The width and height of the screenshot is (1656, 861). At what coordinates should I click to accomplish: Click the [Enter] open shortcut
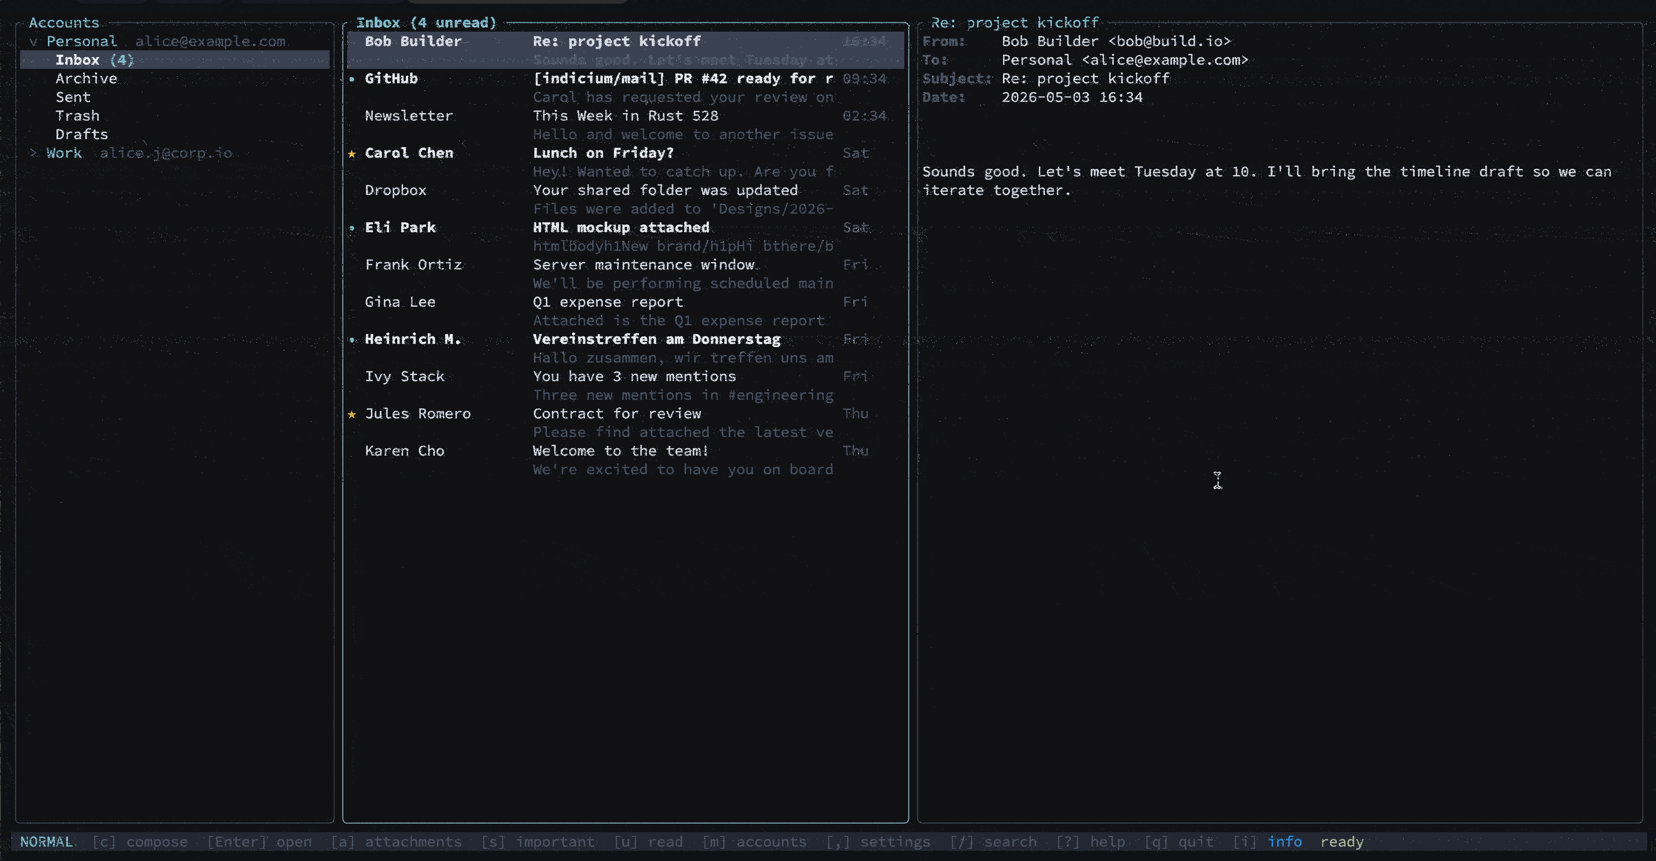point(259,842)
